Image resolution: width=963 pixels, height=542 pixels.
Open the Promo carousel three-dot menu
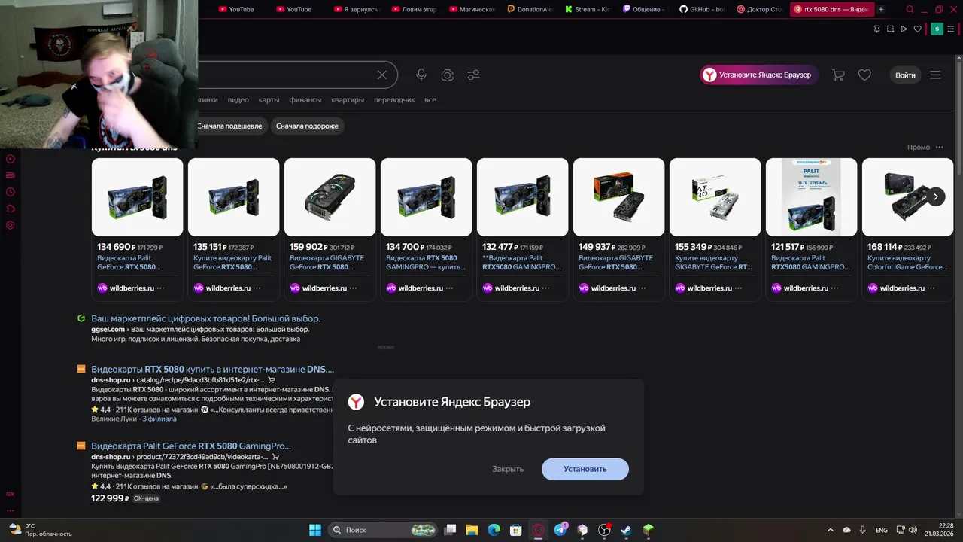pos(939,147)
